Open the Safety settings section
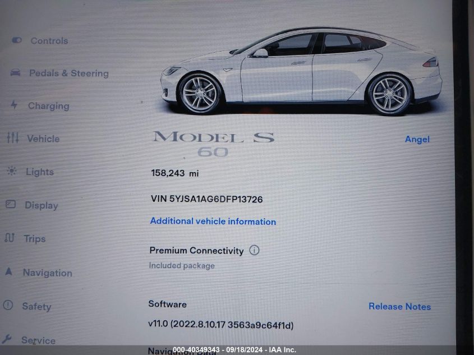 [36, 306]
